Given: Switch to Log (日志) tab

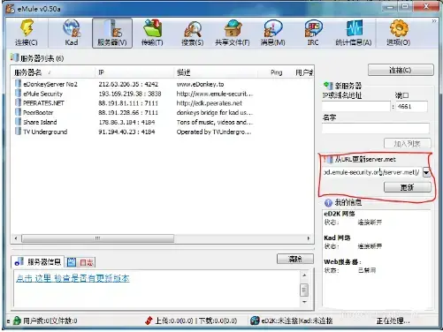Looking at the screenshot, I should pos(80,262).
